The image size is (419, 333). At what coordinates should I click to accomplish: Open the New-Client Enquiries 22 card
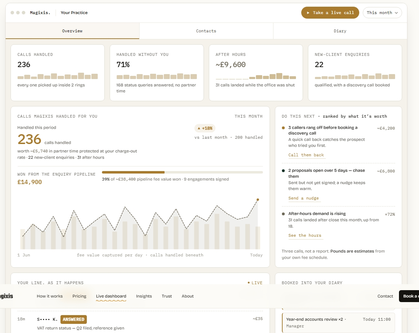tap(355, 73)
